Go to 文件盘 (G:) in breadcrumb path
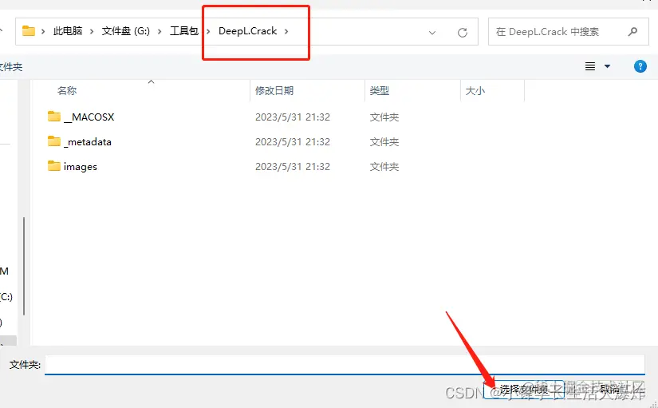This screenshot has width=658, height=408. tap(125, 31)
